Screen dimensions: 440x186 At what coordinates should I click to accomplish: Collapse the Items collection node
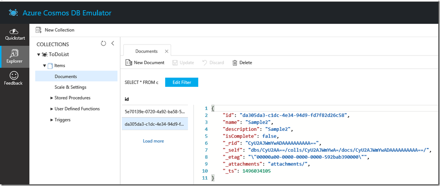(44, 66)
